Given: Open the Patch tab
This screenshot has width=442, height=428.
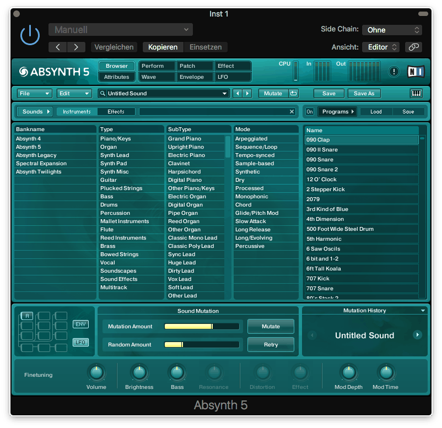Looking at the screenshot, I should pyautogui.click(x=195, y=66).
